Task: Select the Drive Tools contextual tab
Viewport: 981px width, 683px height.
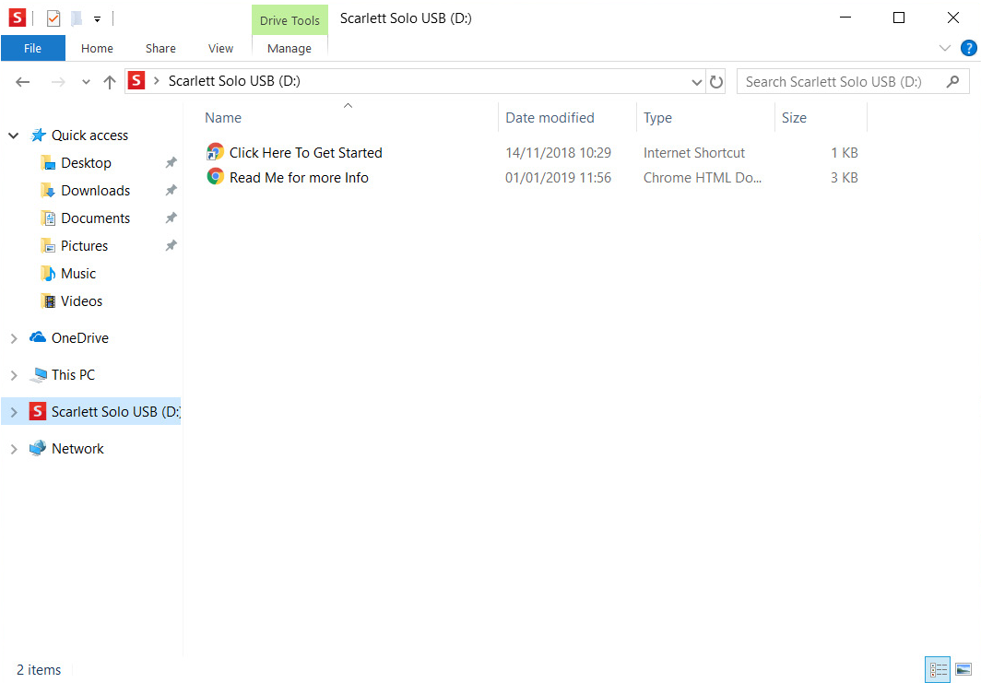Action: pos(290,20)
